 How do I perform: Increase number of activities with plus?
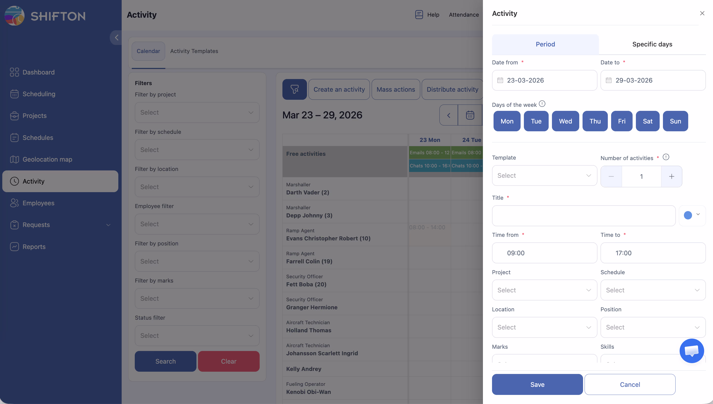671,176
